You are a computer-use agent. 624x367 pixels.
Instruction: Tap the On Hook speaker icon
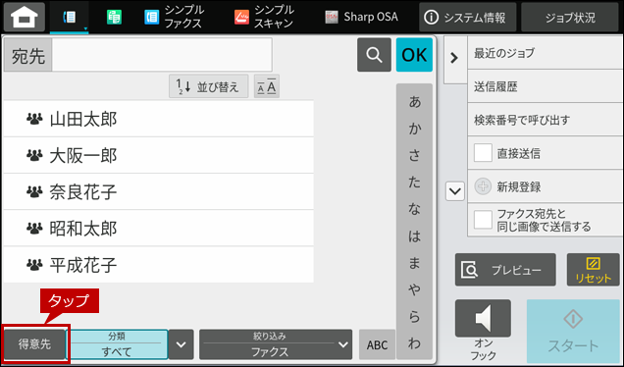coord(483,319)
